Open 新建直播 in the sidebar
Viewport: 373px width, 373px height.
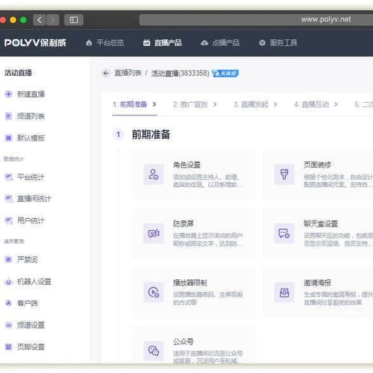pos(30,94)
